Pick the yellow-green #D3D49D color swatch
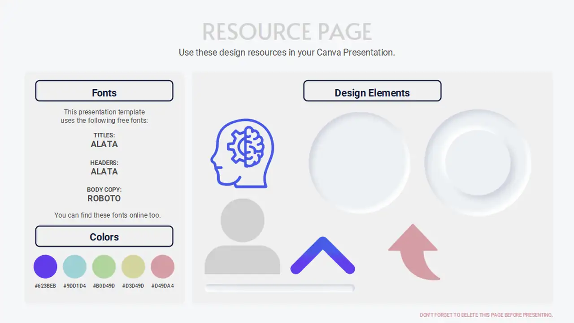The height and width of the screenshot is (323, 574). 133,266
